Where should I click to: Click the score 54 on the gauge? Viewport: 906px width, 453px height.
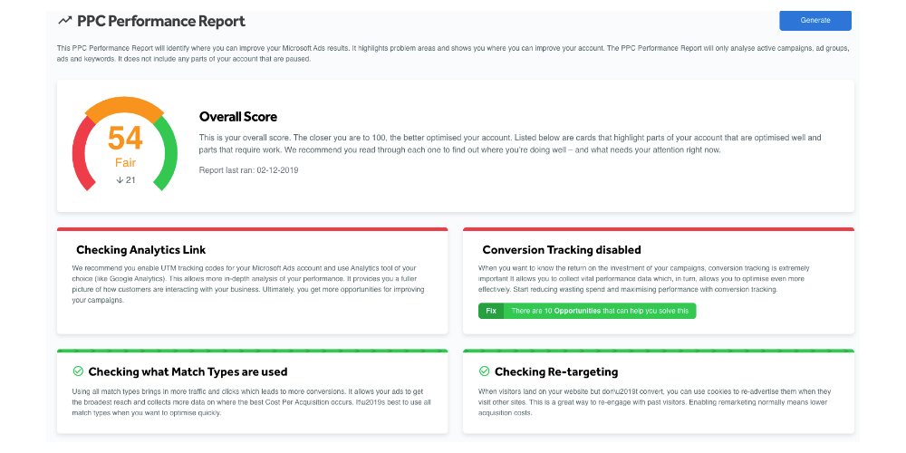point(125,139)
